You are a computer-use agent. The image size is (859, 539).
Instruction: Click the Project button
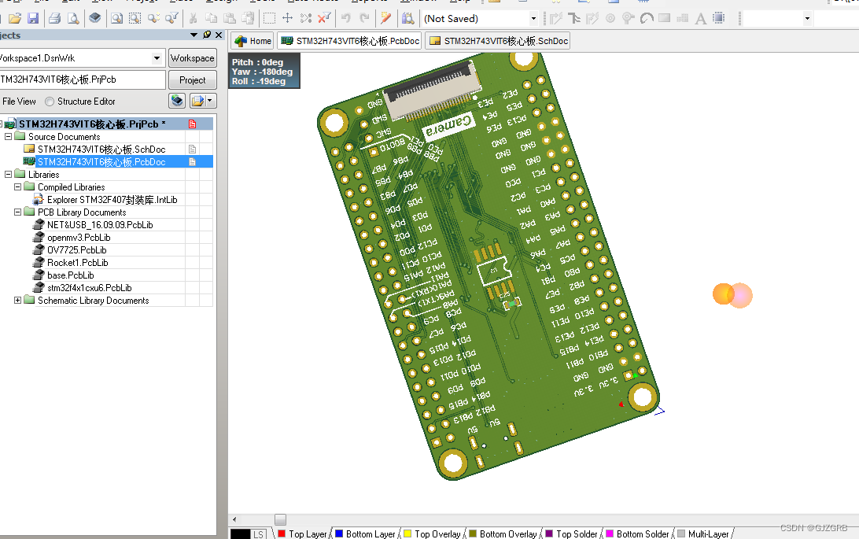point(193,79)
